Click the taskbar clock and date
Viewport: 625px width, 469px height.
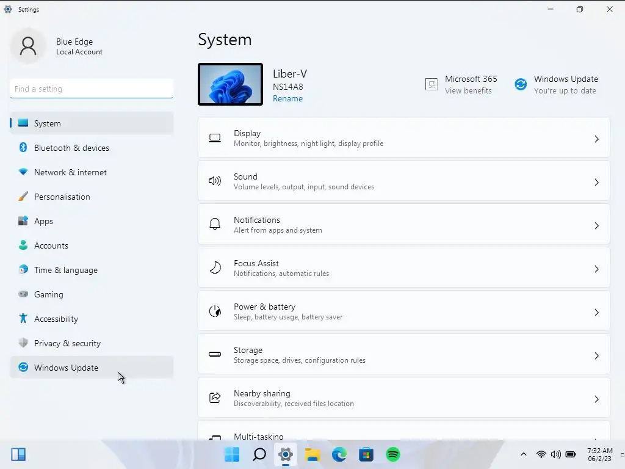coord(600,454)
